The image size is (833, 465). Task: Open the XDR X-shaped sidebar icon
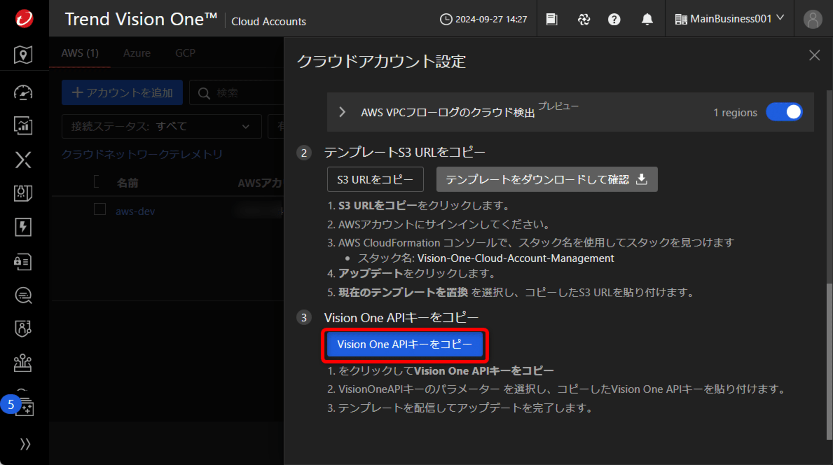pos(23,160)
